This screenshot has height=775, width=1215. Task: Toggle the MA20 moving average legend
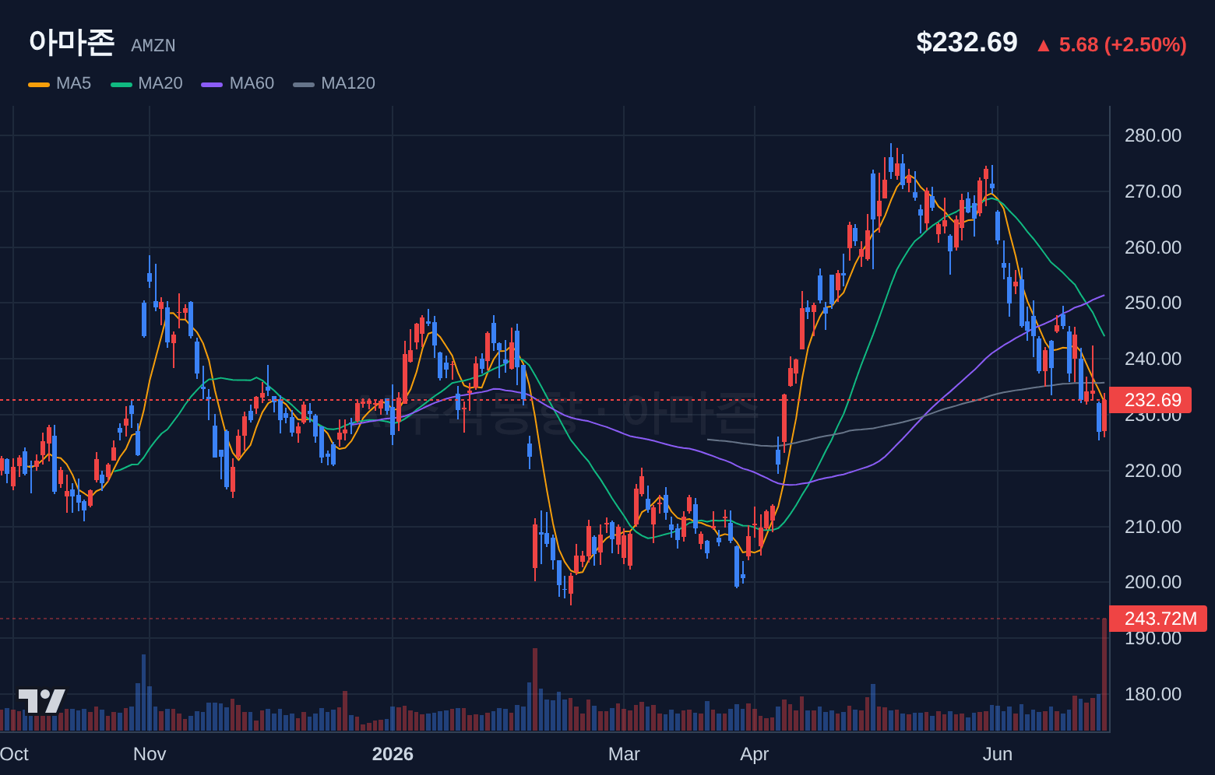point(147,83)
